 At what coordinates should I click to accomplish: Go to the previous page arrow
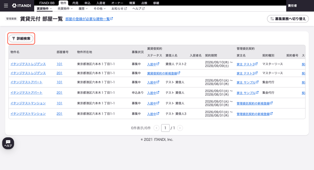157,128
